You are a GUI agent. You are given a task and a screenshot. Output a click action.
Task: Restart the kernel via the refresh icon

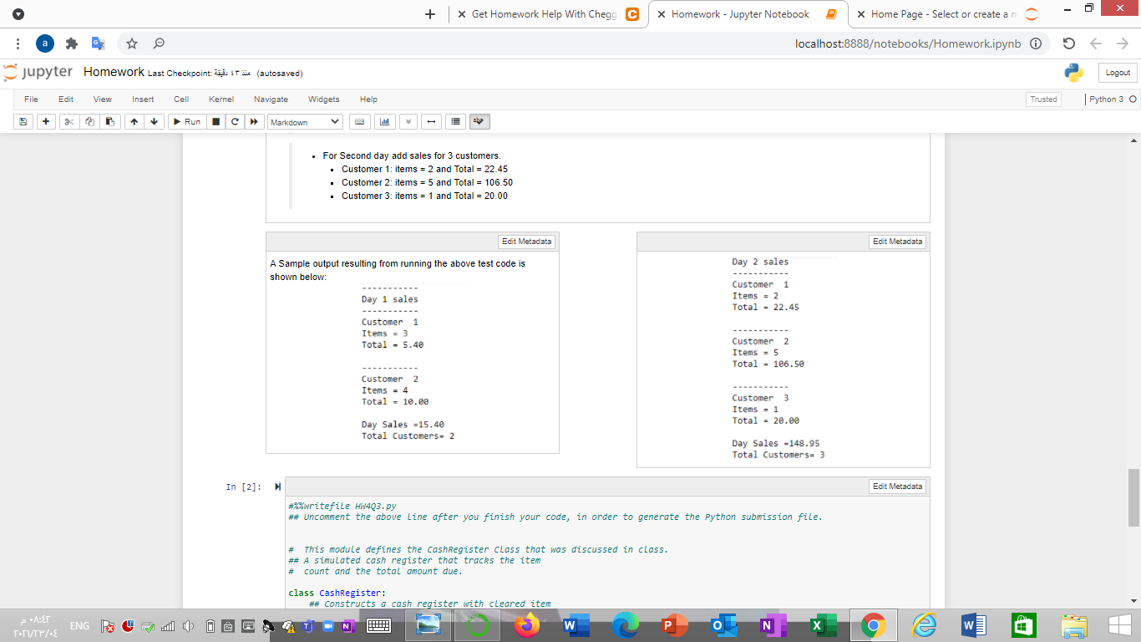click(235, 121)
